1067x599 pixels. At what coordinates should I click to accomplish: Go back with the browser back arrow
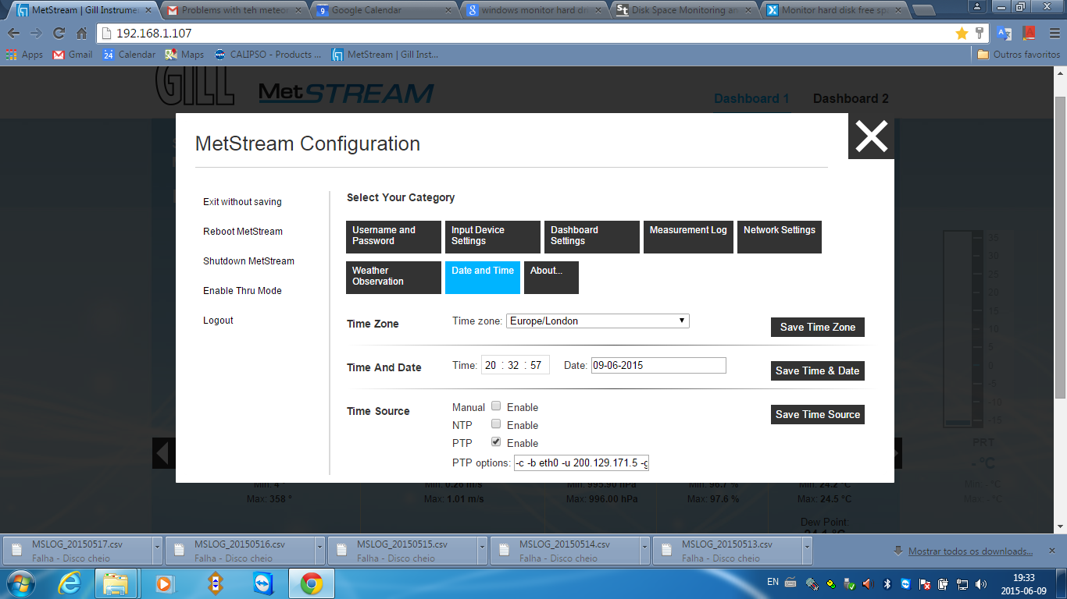click(14, 34)
